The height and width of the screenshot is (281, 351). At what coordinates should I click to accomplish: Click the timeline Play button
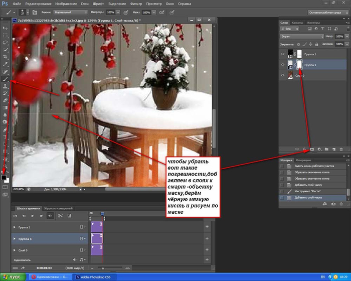pos(33,216)
